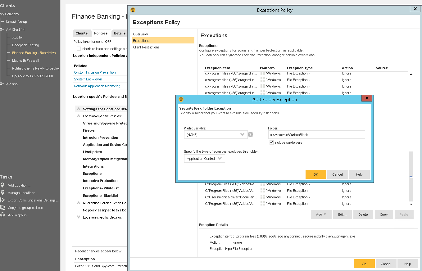Open the Add exception dropdown button

[x=321, y=215]
